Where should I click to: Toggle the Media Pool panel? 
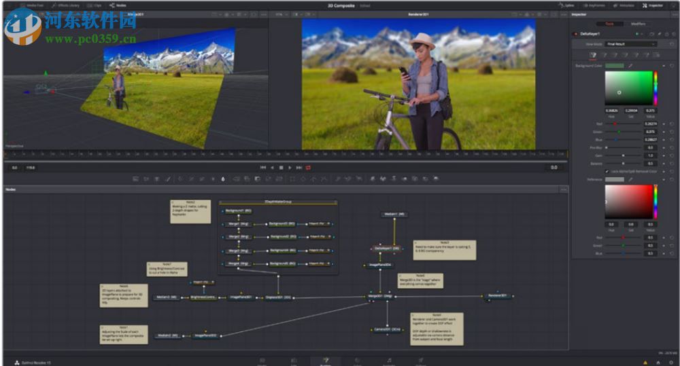tap(32, 5)
